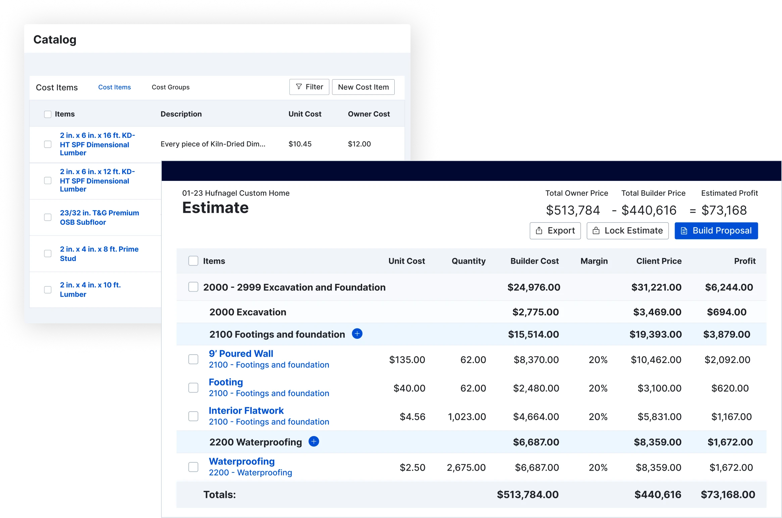Screen dimensions: 782x518
Task: Click the Description column header in Catalog
Action: tap(181, 114)
